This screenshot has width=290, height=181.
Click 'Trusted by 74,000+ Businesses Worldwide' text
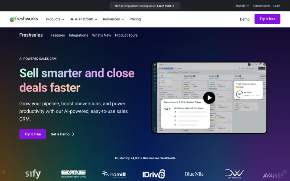click(x=145, y=158)
